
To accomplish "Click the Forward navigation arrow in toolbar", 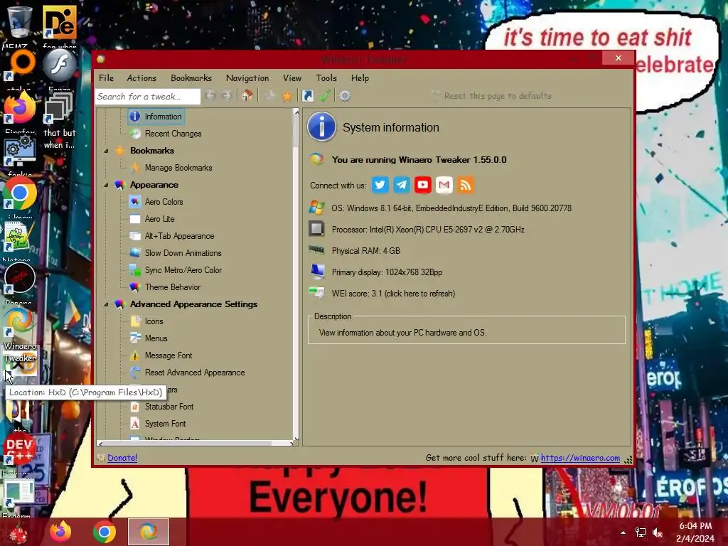I will 227,96.
